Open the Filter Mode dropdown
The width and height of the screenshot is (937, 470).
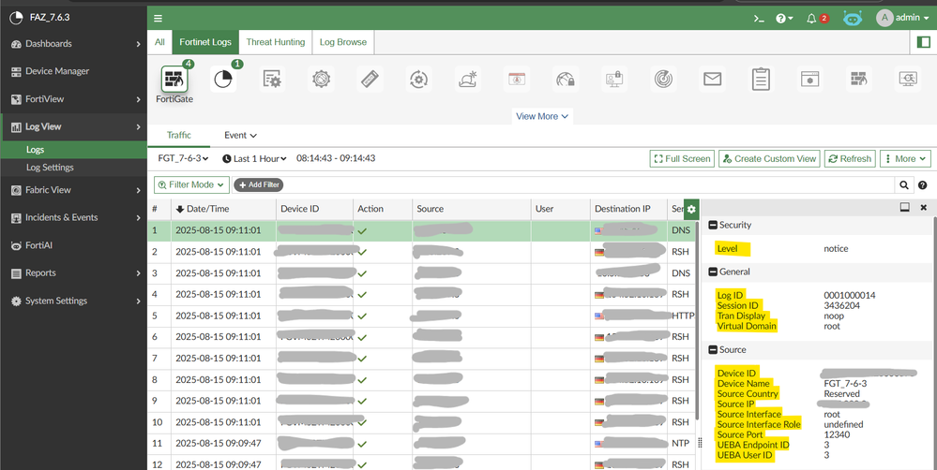(191, 185)
